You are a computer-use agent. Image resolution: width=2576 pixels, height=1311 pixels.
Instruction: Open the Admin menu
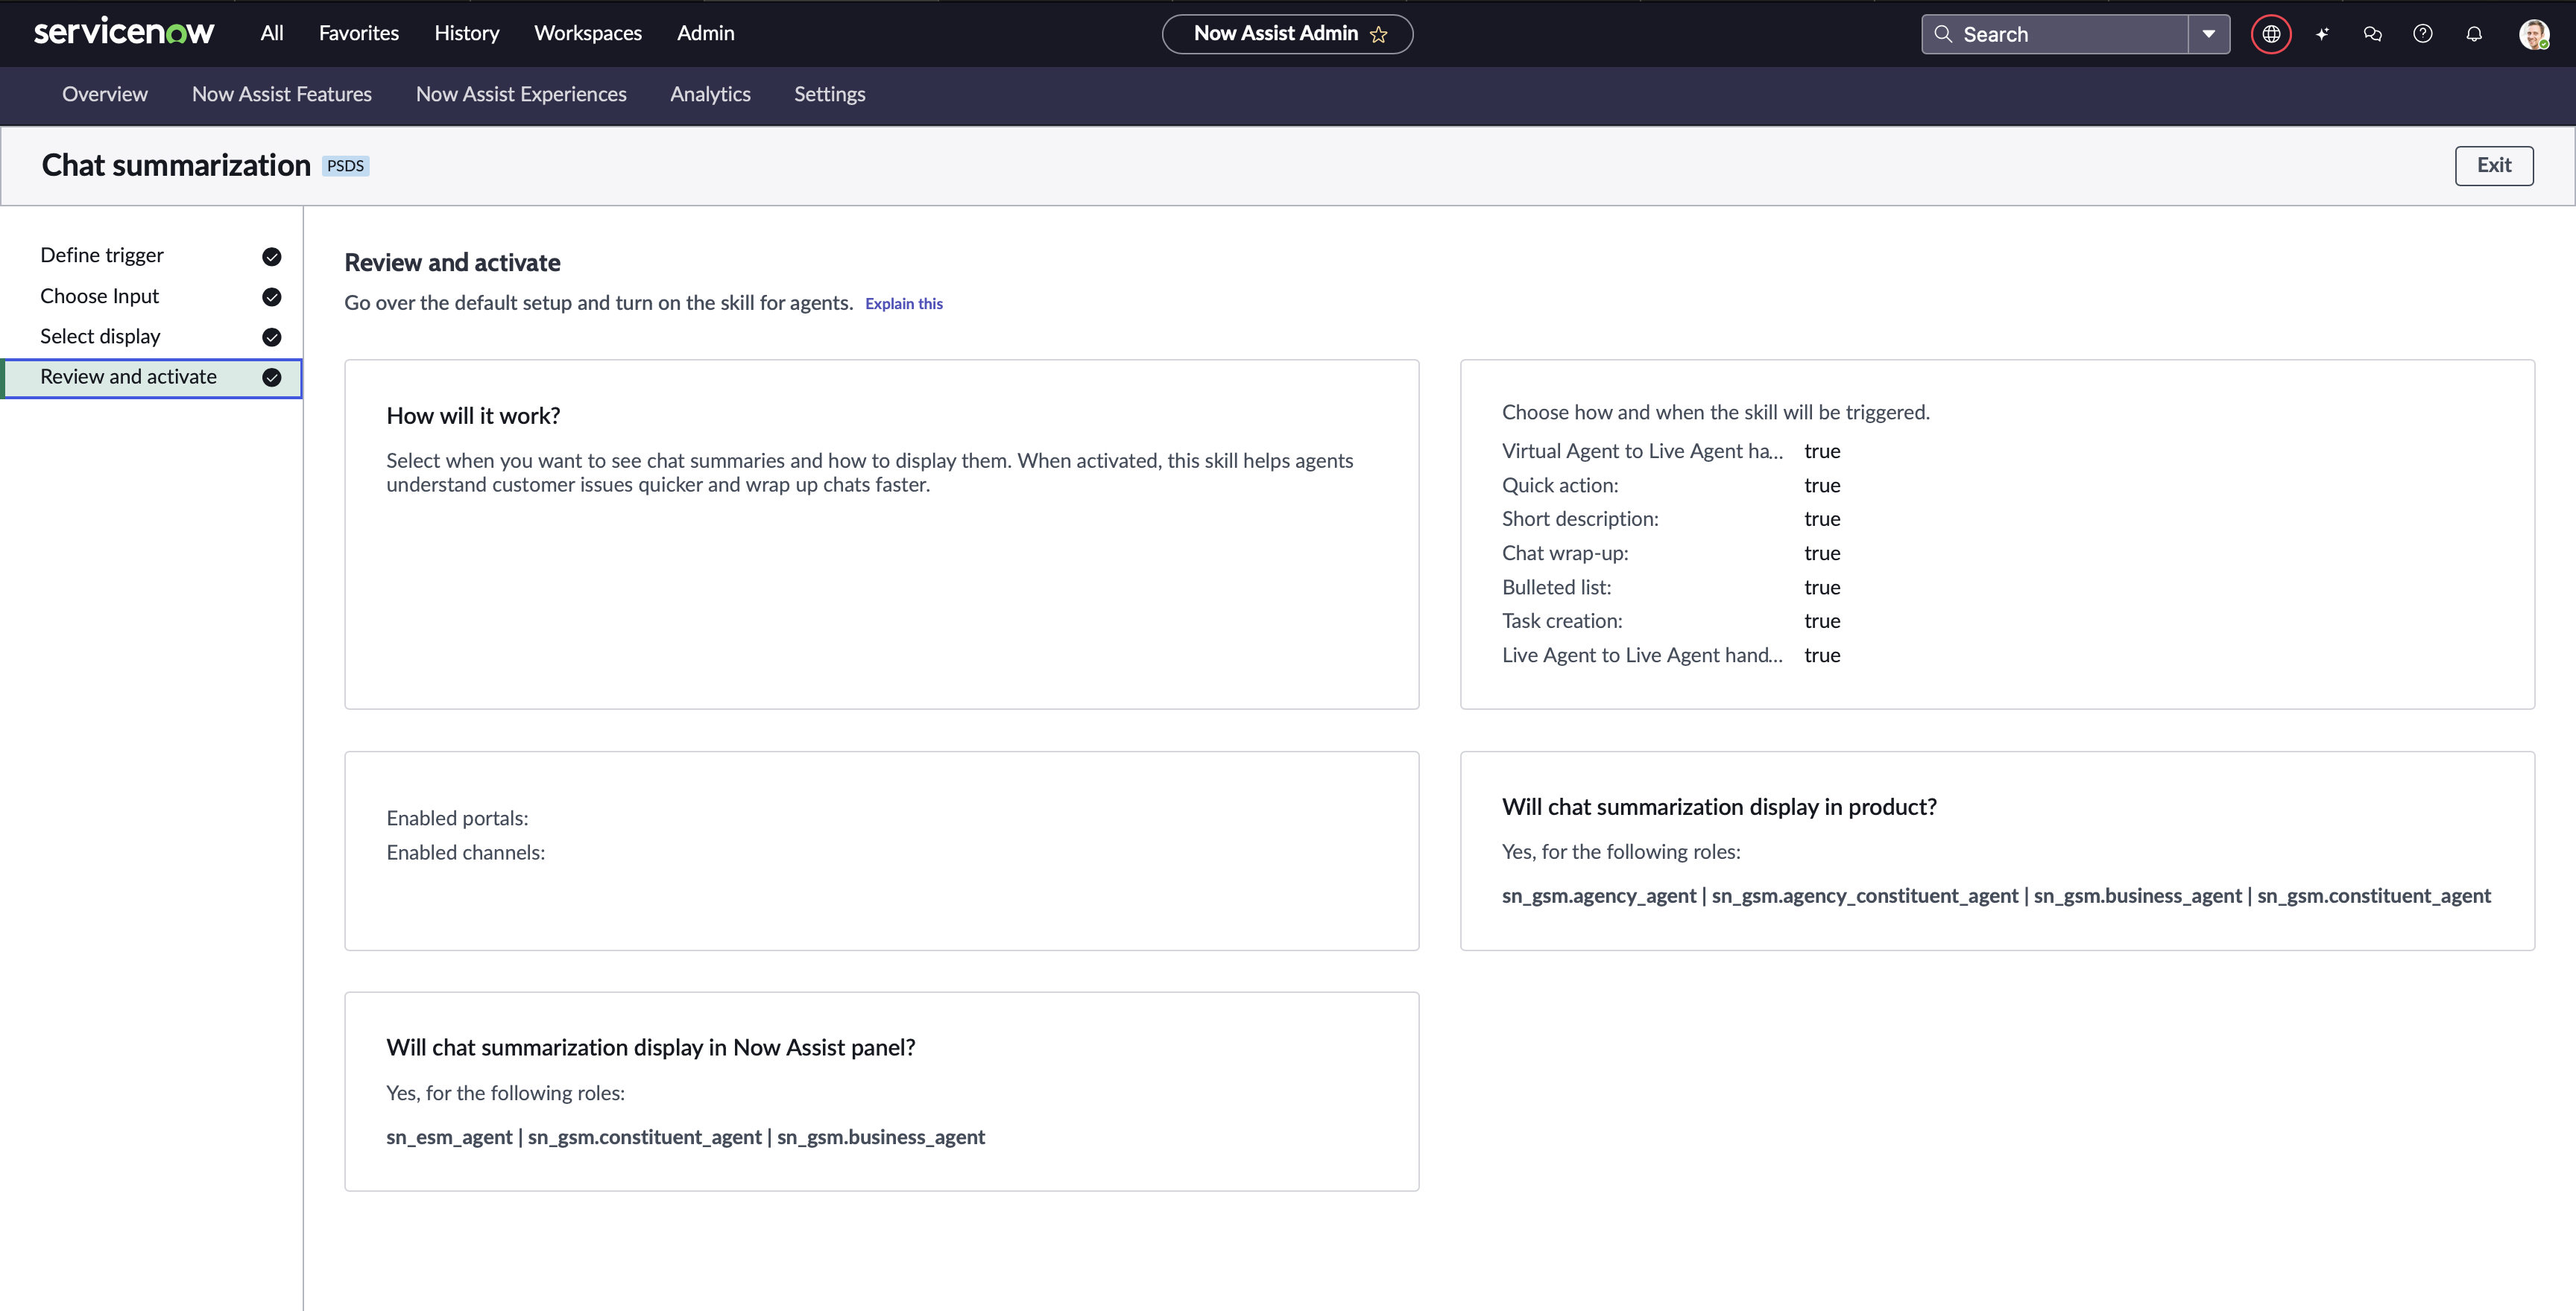pos(706,33)
